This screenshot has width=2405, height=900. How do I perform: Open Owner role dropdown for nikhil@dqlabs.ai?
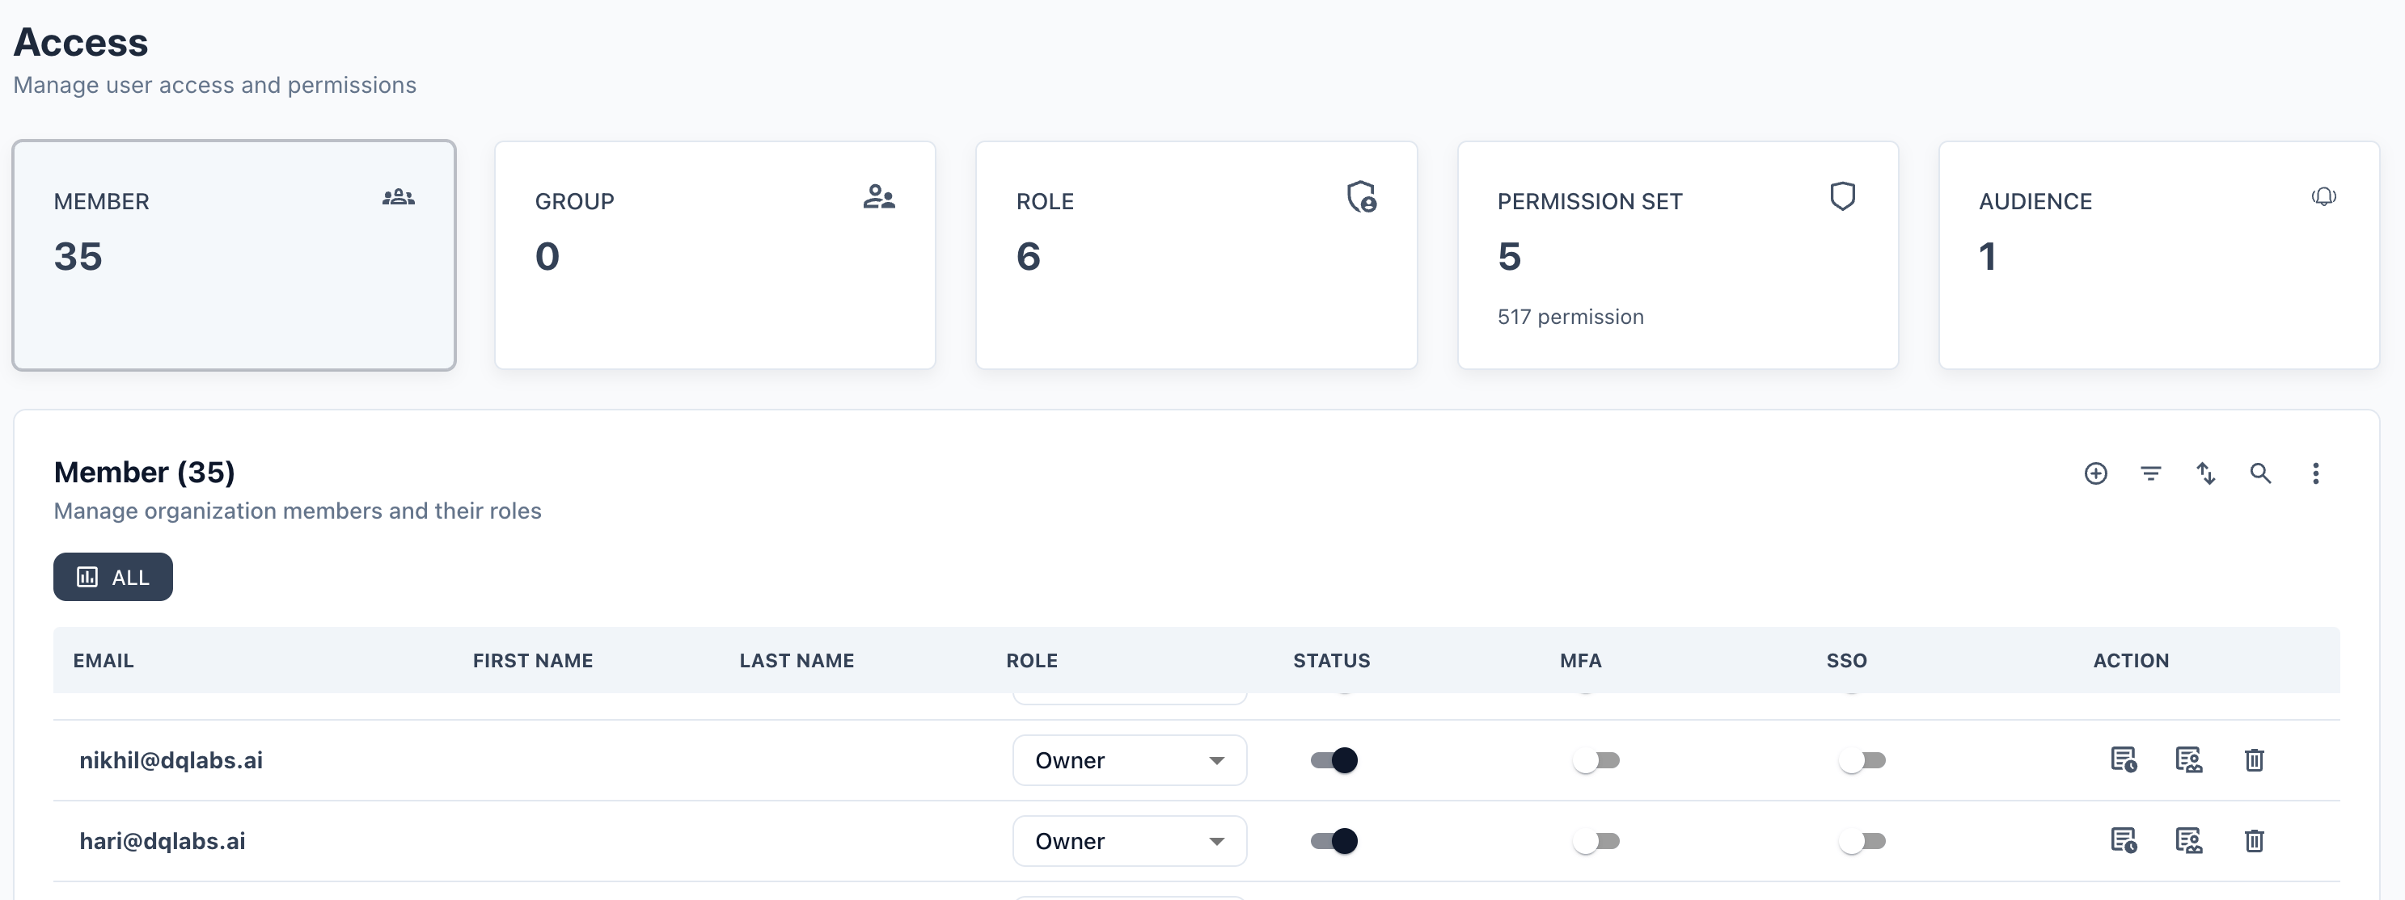click(x=1130, y=760)
